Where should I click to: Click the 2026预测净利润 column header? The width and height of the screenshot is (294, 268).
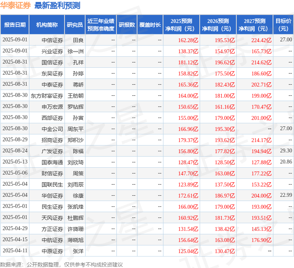(218, 25)
